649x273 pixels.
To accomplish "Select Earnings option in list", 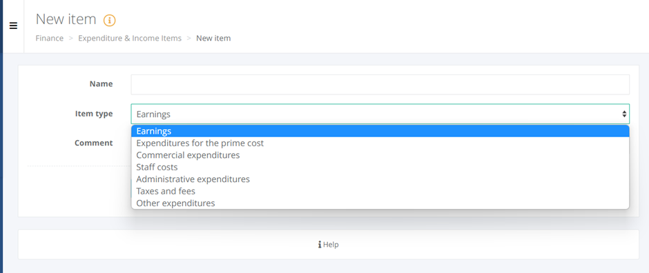I will [x=380, y=132].
